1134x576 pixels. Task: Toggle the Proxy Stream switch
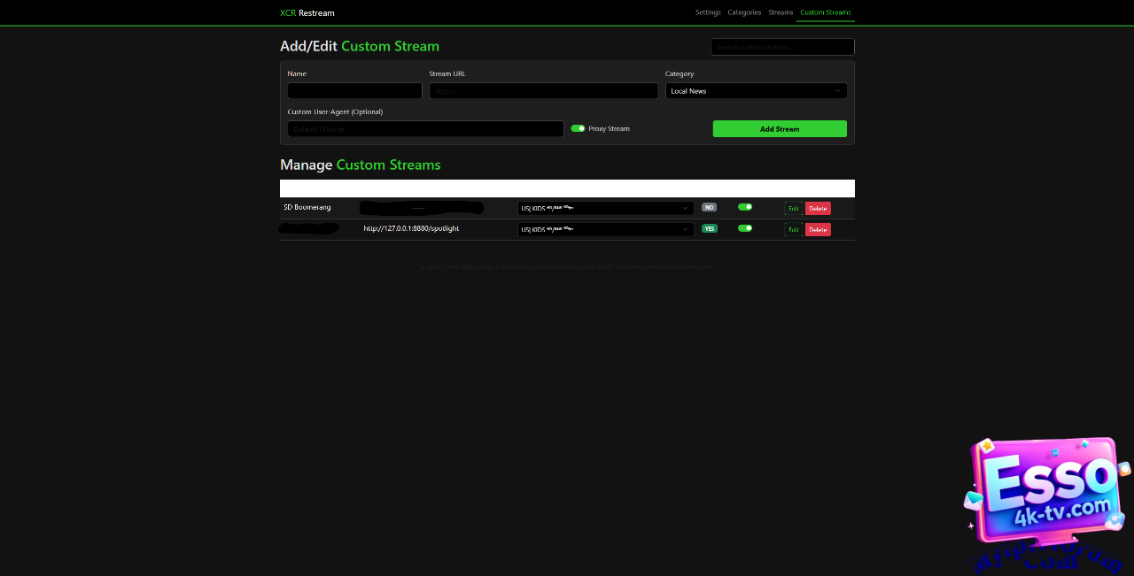(578, 128)
